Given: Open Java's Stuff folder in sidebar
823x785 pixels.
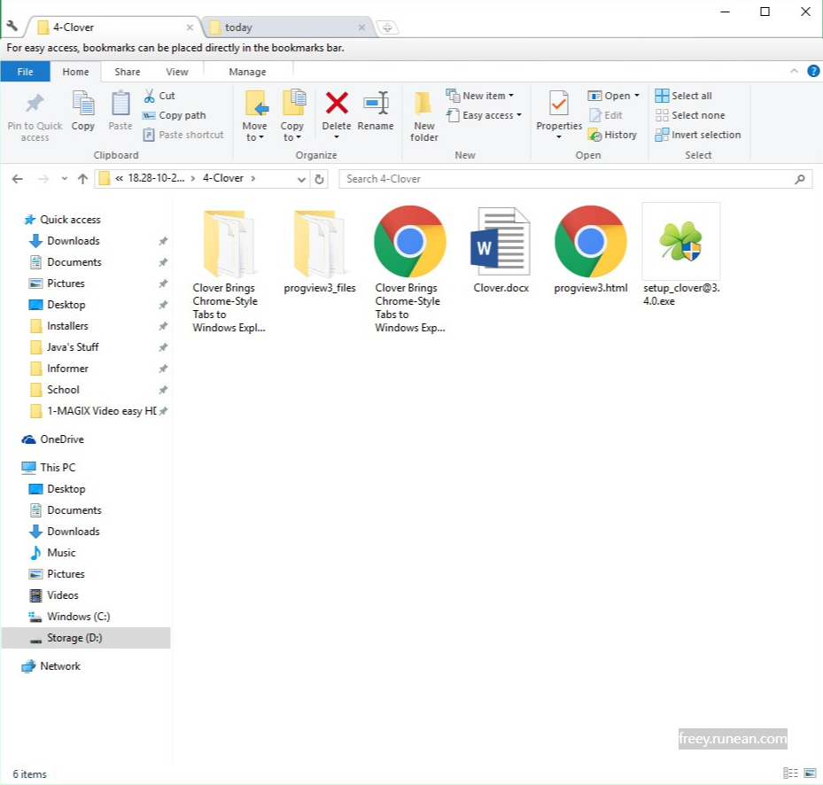Looking at the screenshot, I should click(73, 347).
